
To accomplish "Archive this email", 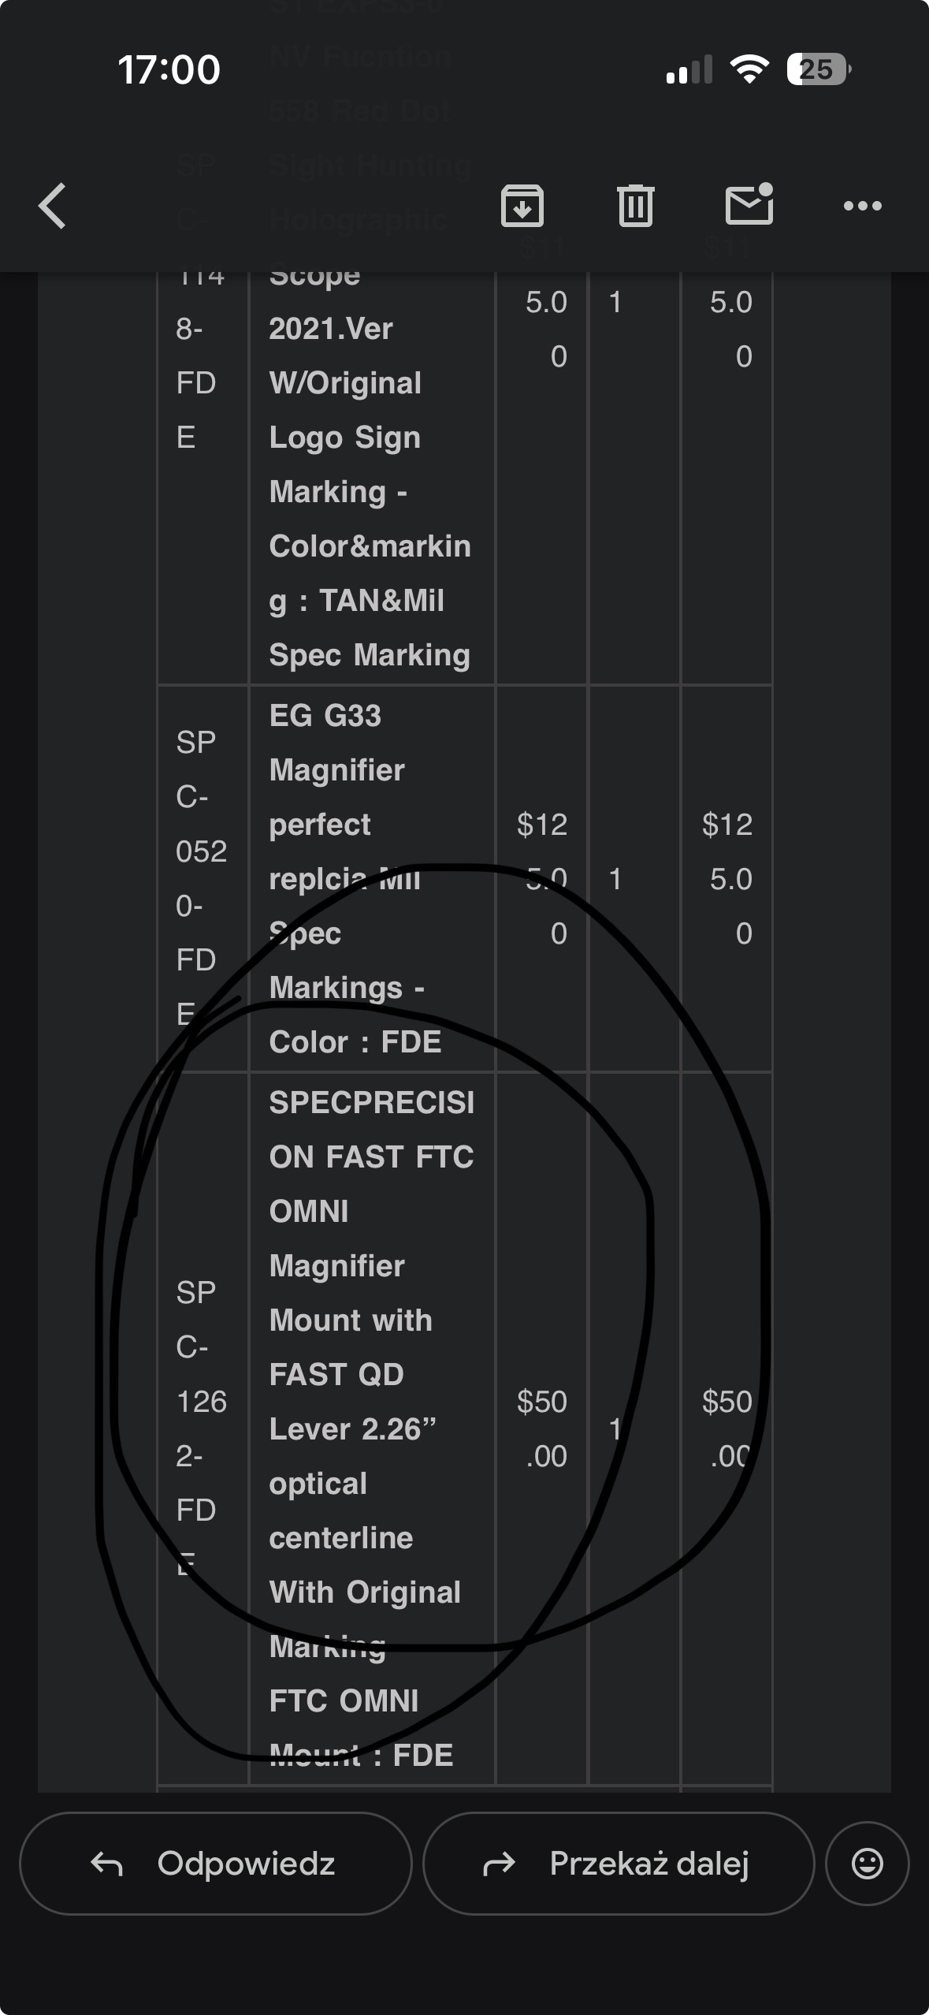I will click(522, 206).
